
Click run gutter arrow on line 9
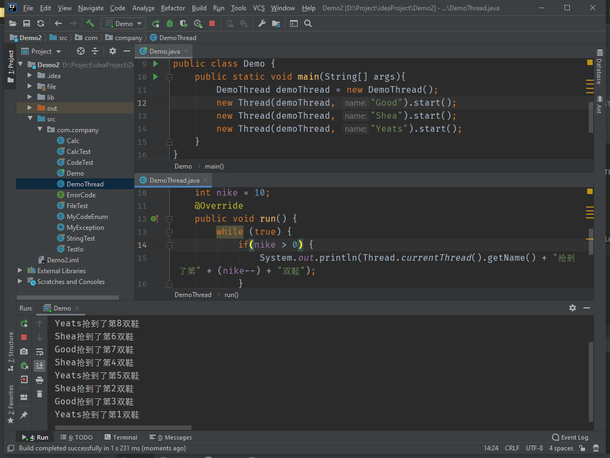pos(156,64)
